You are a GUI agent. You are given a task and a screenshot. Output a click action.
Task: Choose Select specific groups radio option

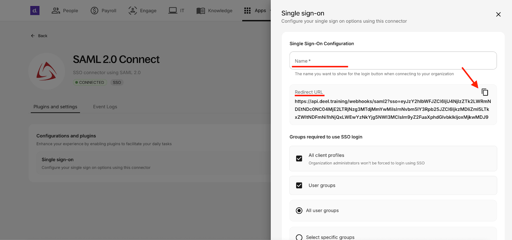coord(299,237)
